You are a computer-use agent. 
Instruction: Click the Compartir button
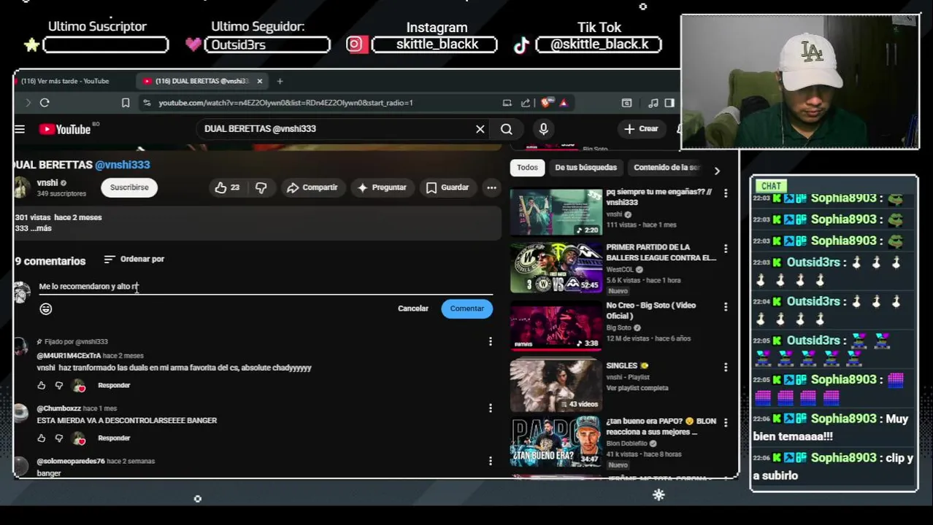click(312, 187)
